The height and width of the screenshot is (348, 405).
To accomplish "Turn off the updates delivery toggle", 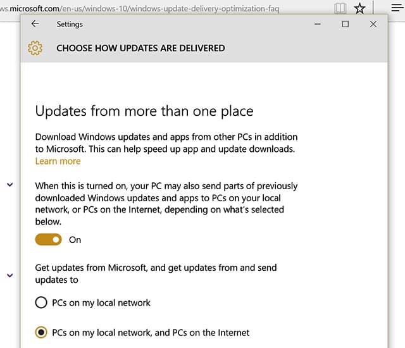I will [49, 240].
